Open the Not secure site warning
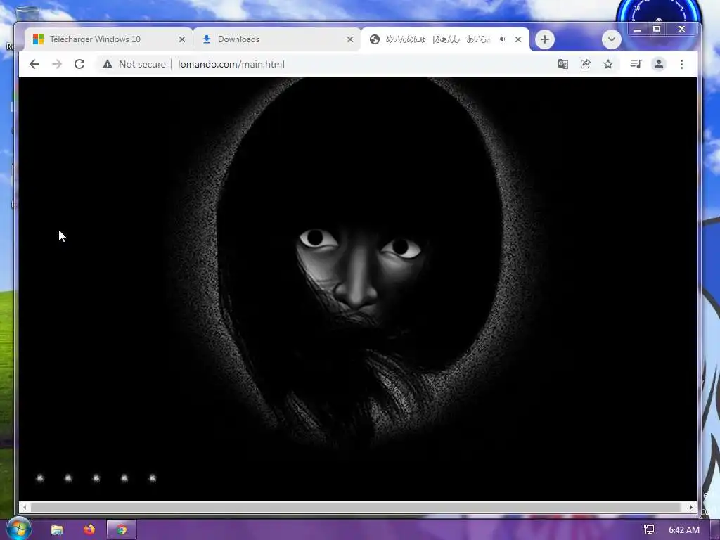The width and height of the screenshot is (720, 540). coord(134,64)
